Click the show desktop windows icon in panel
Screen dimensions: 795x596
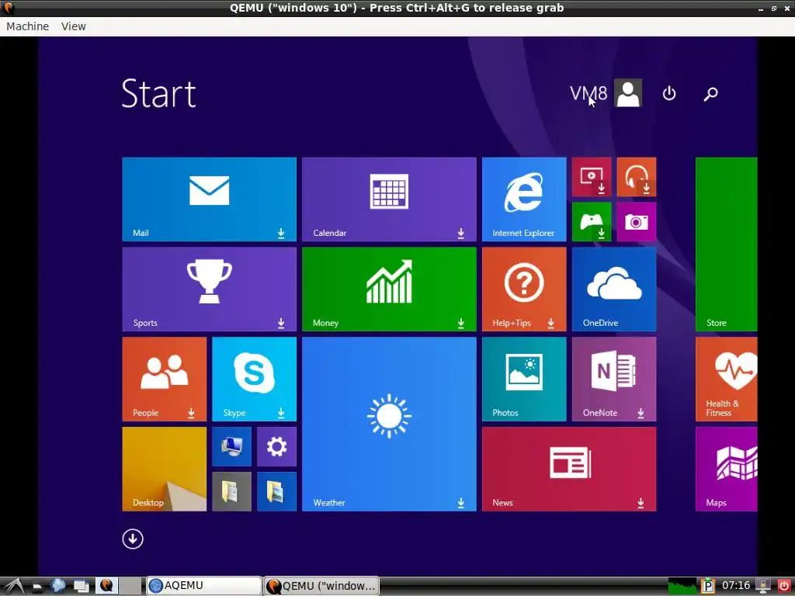coord(81,586)
